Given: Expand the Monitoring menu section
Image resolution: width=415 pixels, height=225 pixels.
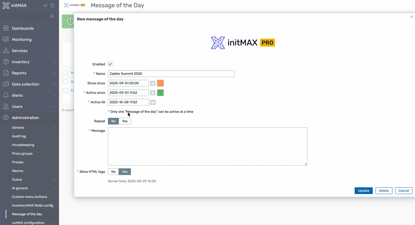Looking at the screenshot, I should (x=54, y=40).
